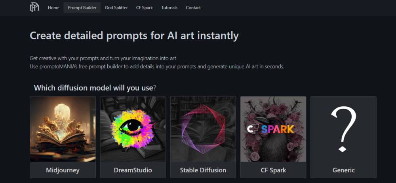The height and width of the screenshot is (183, 396).
Task: Click the DreamStudio colorful eye image
Action: 133,129
